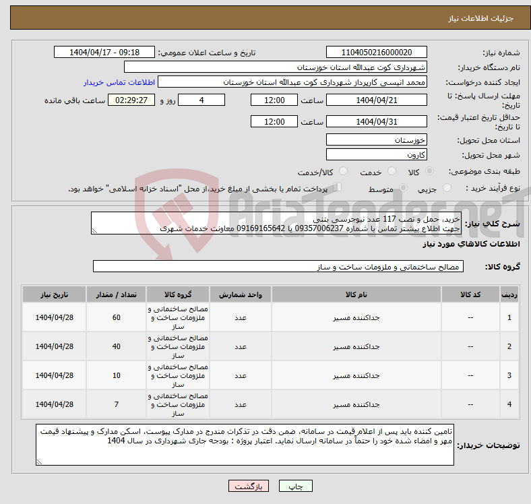Click جداکننده مسیر in row 4
This screenshot has height=504, width=531.
coord(356,404)
